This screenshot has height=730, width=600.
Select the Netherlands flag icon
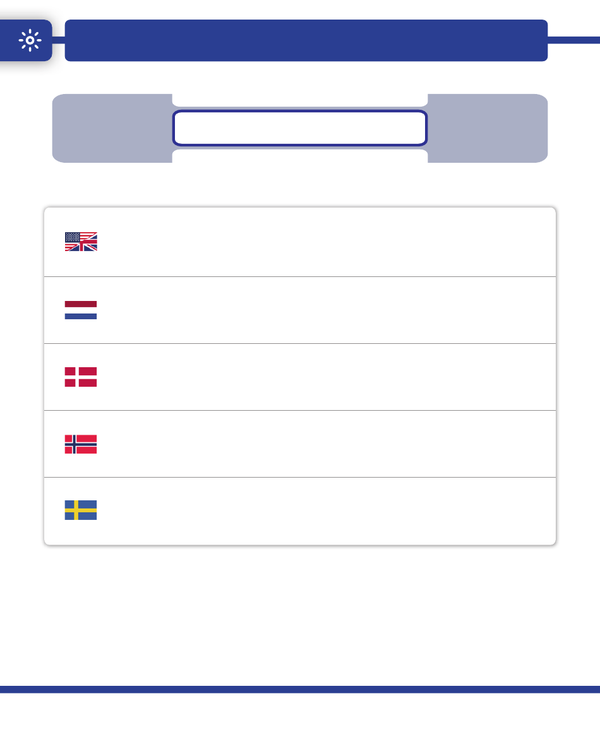pos(81,310)
